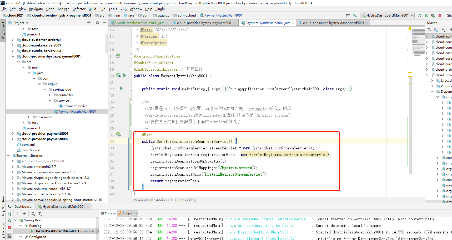This screenshot has width=452, height=240.
Task: Click the Spring bean gutter icon on line 31
Action: click(118, 134)
